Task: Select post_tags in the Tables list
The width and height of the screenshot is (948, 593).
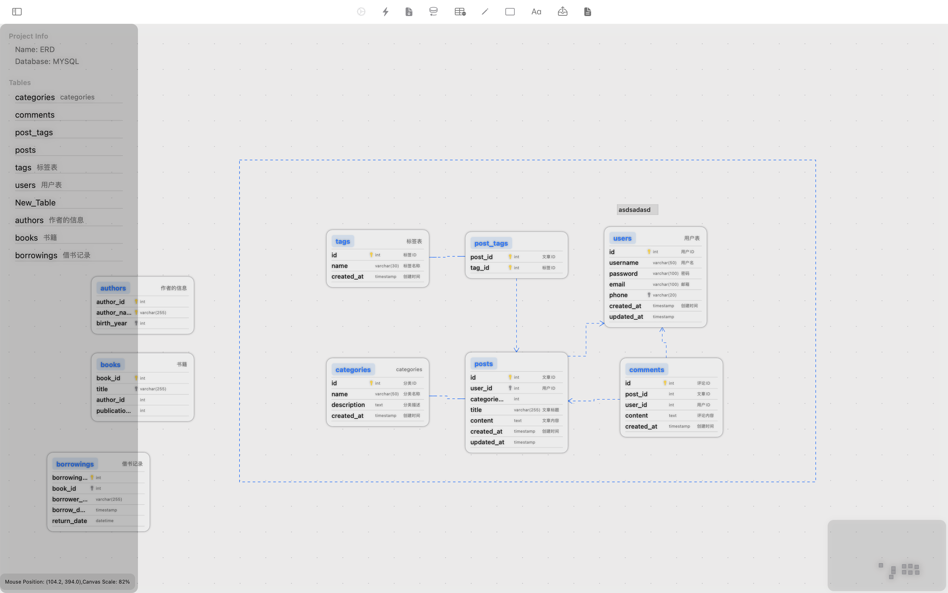Action: tap(68, 132)
